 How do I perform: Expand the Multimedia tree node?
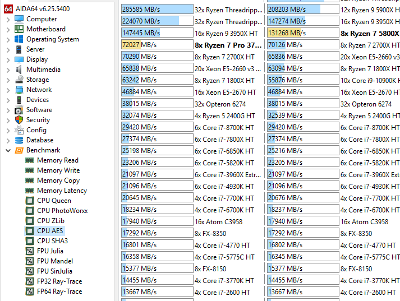coord(8,70)
